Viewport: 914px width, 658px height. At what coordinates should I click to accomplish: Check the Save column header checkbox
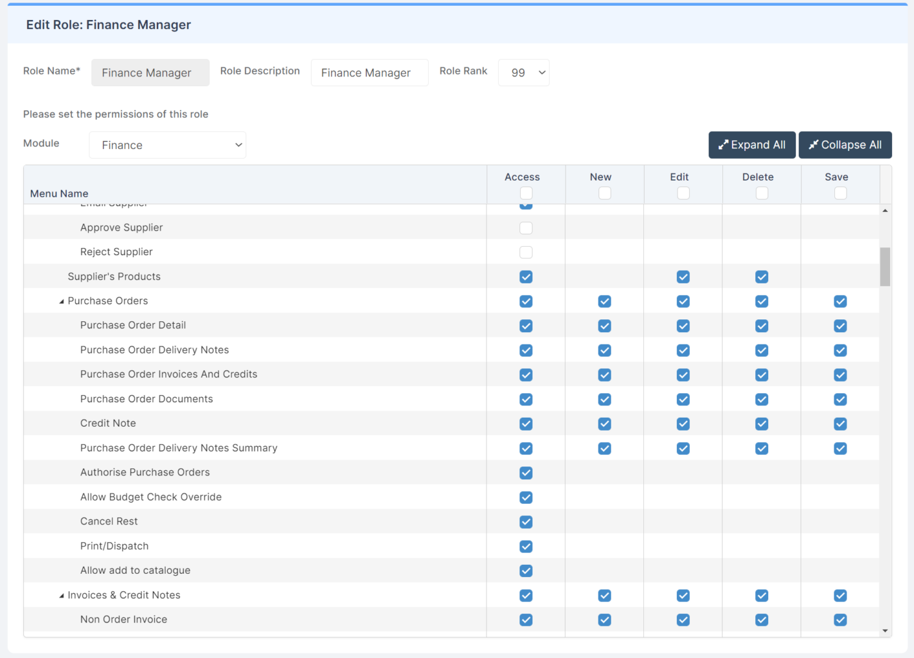(x=840, y=193)
